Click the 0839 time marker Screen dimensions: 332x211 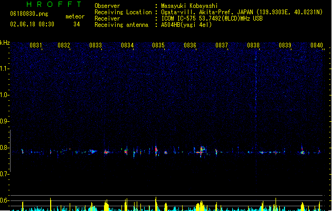click(285, 45)
